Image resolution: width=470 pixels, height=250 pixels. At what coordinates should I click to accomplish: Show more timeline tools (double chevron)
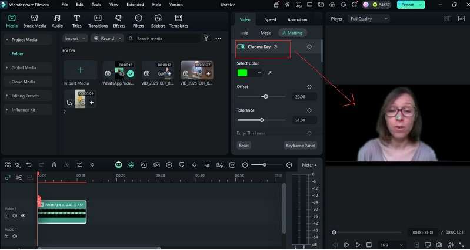click(x=92, y=165)
